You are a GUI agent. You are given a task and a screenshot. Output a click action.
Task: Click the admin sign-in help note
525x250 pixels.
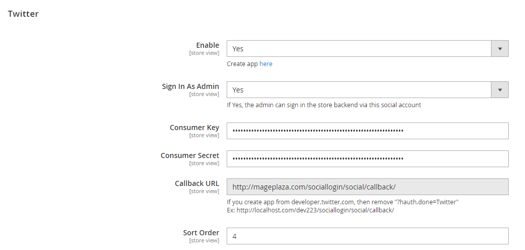pos(324,105)
